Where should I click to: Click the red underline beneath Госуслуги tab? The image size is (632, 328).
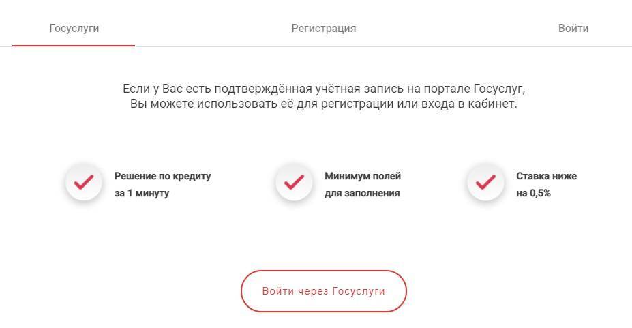coord(74,46)
